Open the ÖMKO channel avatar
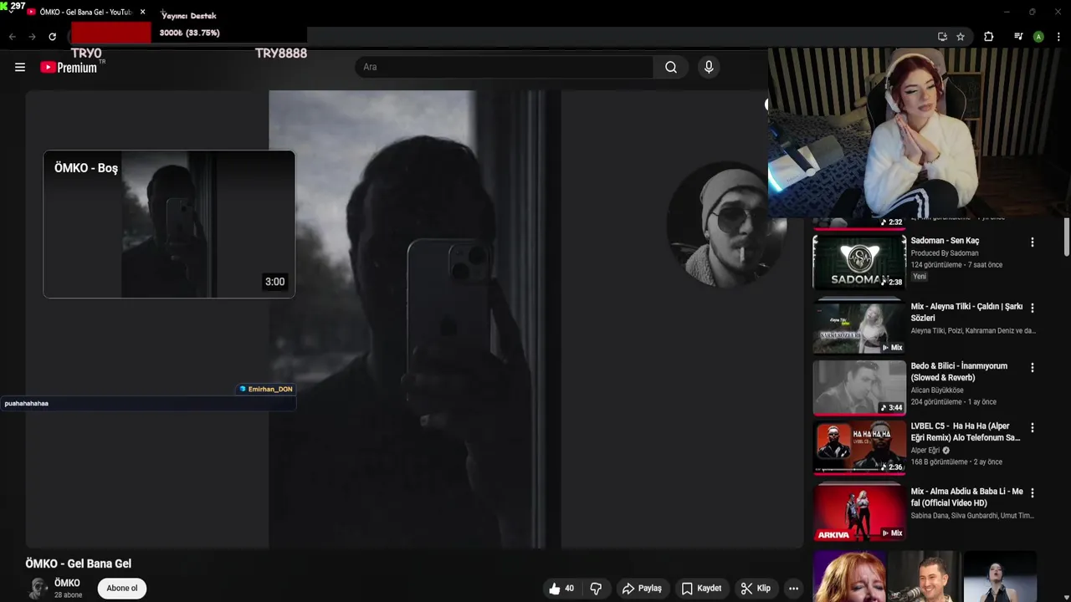Screen dimensions: 1071x602 38,589
